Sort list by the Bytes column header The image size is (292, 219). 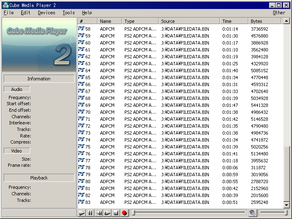click(x=264, y=21)
